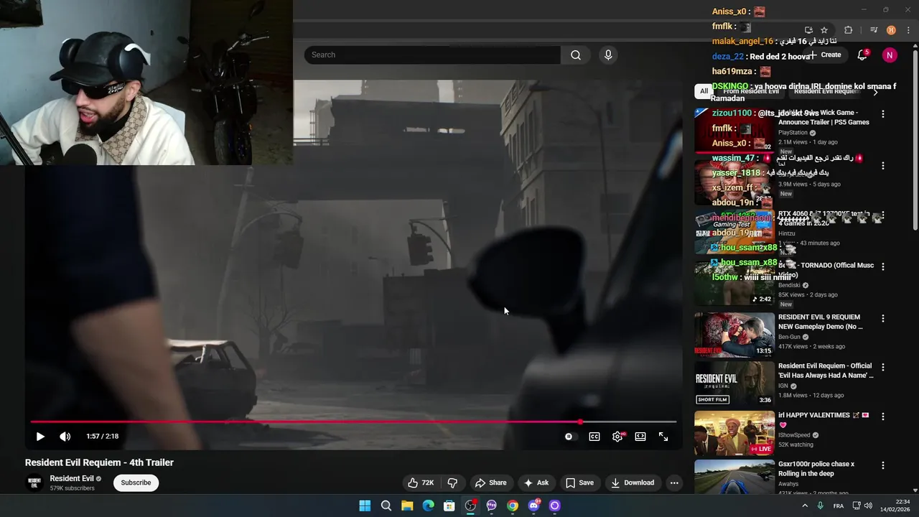Image resolution: width=919 pixels, height=517 pixels.
Task: Select the All filter chip
Action: click(x=704, y=91)
